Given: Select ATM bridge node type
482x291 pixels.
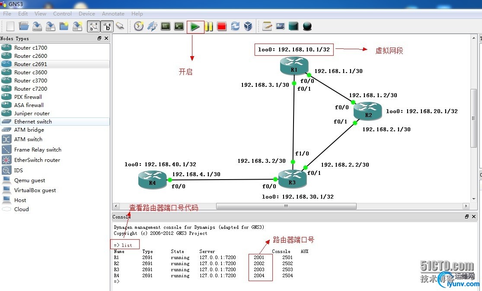Looking at the screenshot, I should (55, 130).
